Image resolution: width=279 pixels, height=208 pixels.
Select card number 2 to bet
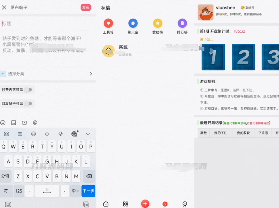[x=243, y=57]
